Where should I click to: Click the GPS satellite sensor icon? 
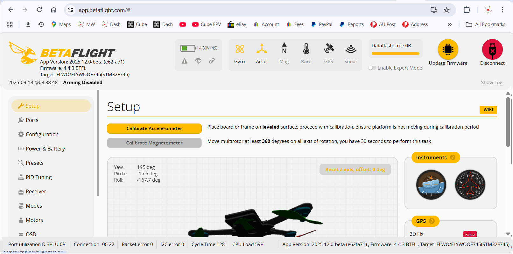click(328, 49)
